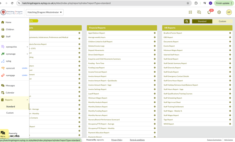This screenshot has width=235, height=142.
Task: Click gear icon for Aged Debtors Report
Action: (x=155, y=33)
